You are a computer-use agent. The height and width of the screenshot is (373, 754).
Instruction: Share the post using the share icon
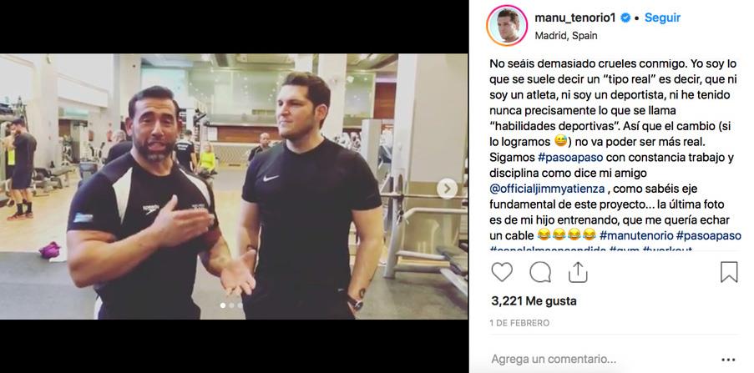coord(578,272)
